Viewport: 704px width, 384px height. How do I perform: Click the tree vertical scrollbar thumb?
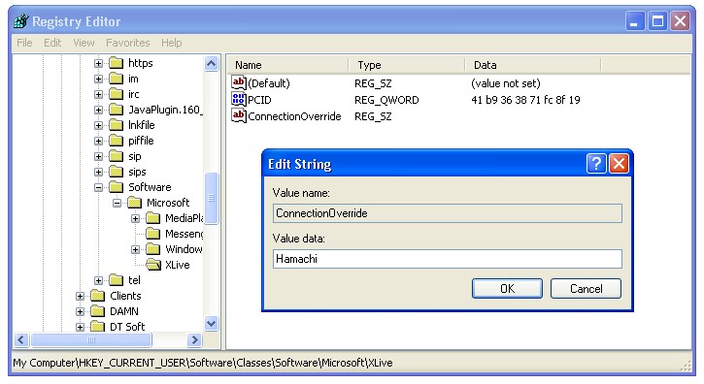(212, 198)
